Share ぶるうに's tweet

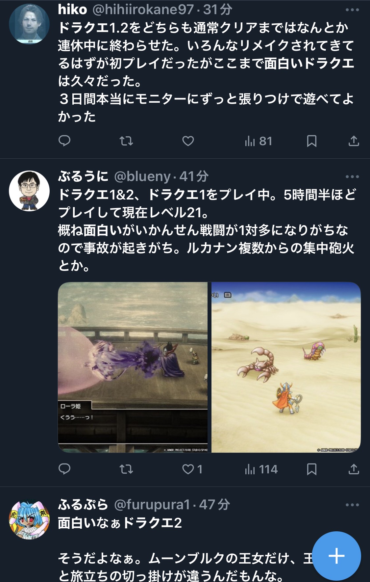click(x=354, y=469)
